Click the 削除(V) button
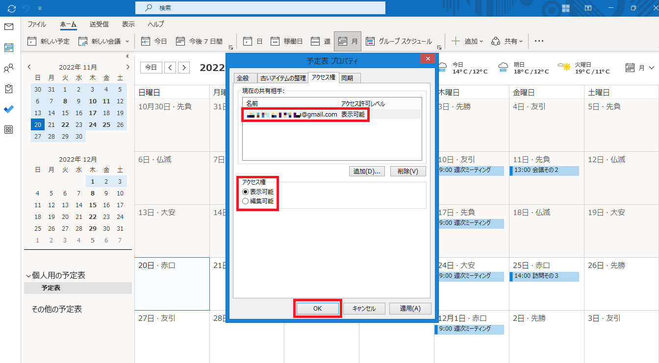 click(x=408, y=171)
